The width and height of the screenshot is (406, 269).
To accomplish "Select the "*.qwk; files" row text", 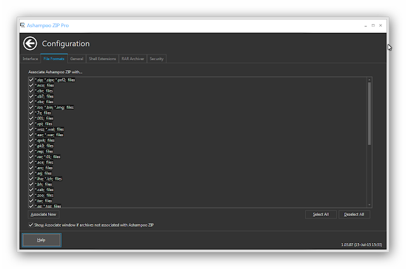I will 44,141.
